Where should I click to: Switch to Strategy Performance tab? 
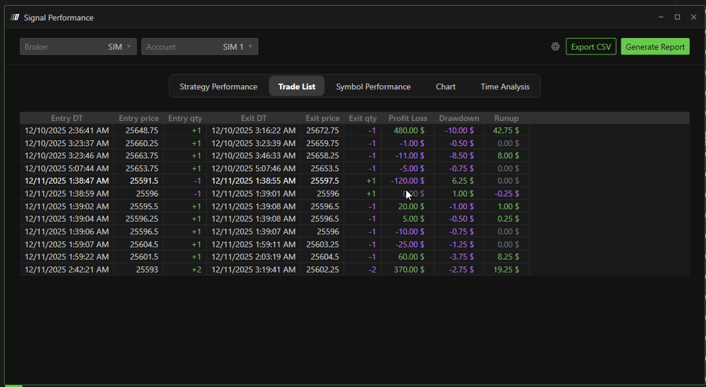(x=218, y=87)
